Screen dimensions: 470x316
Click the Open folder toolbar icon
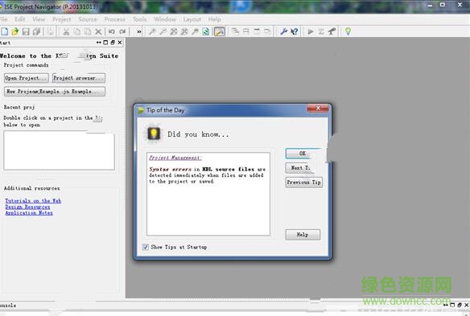point(15,31)
